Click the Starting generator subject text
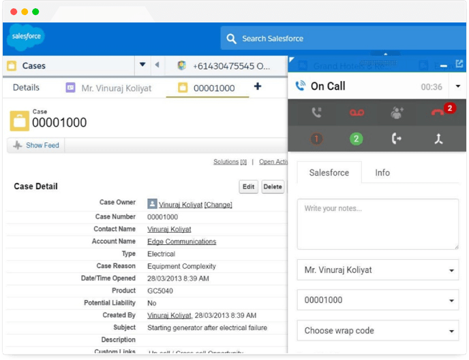The image size is (469, 360). (207, 328)
